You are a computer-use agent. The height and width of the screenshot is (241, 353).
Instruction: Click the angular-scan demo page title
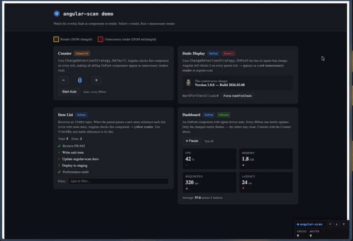(88, 14)
